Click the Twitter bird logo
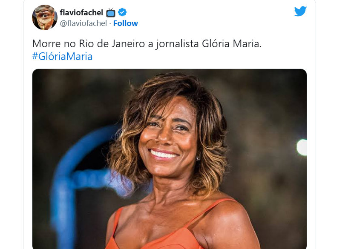 [300, 11]
